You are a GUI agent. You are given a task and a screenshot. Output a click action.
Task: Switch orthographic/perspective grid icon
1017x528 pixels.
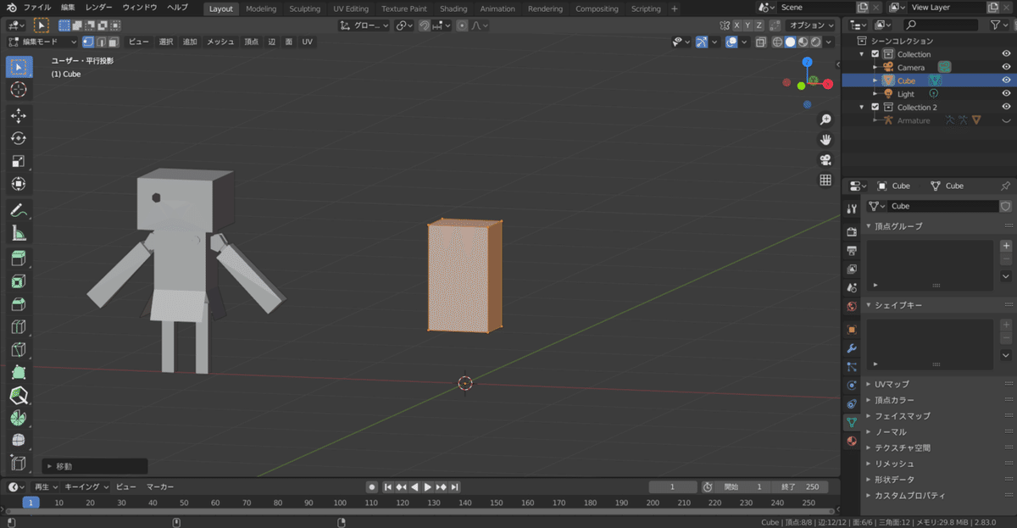click(x=825, y=181)
